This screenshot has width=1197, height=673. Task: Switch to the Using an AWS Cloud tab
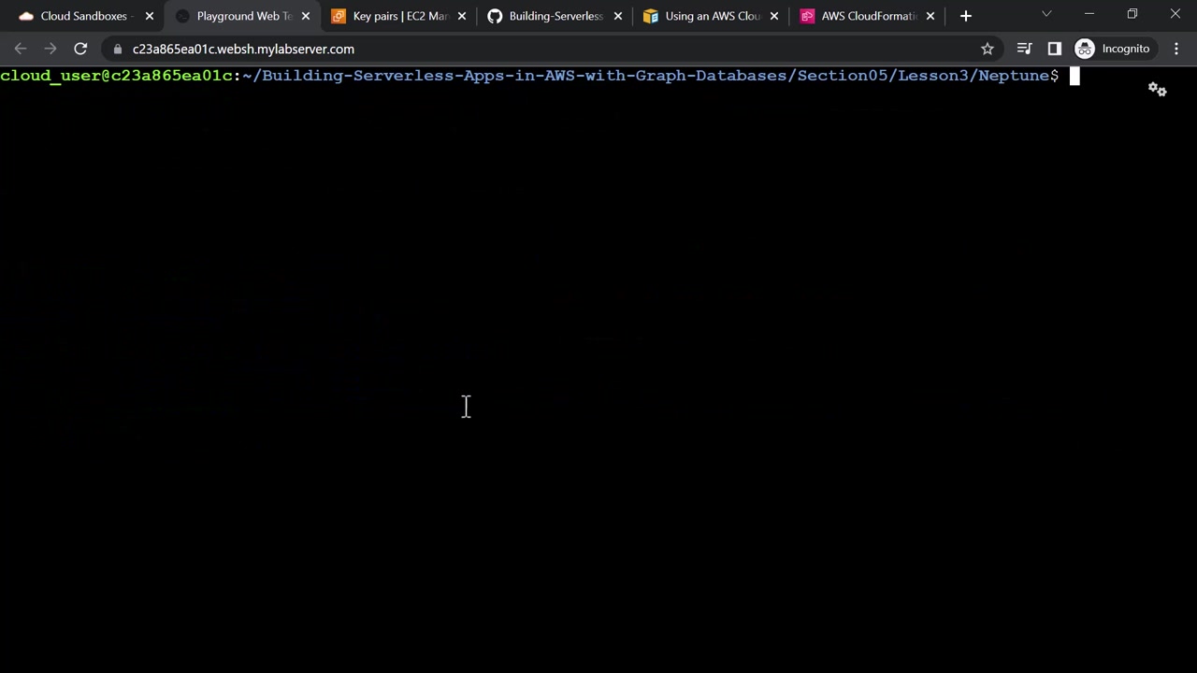(x=710, y=16)
